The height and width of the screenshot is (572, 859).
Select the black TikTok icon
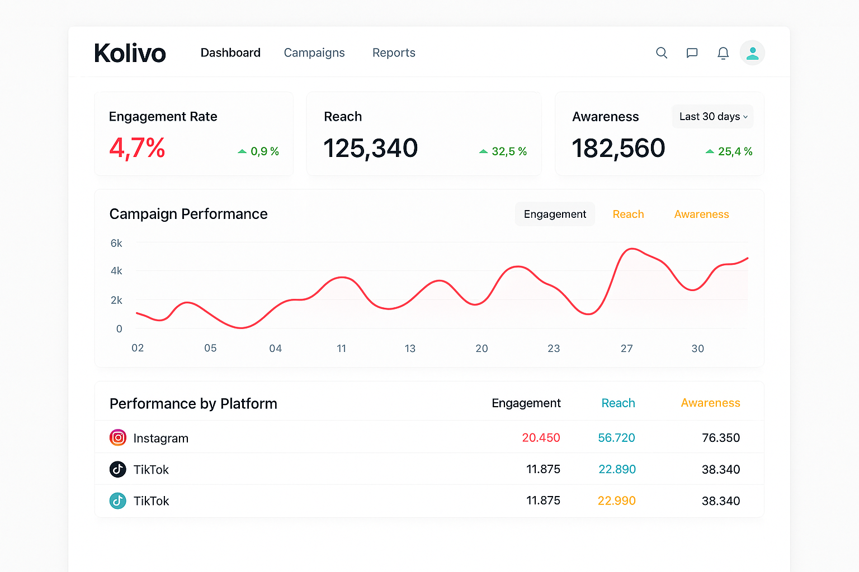(x=117, y=469)
